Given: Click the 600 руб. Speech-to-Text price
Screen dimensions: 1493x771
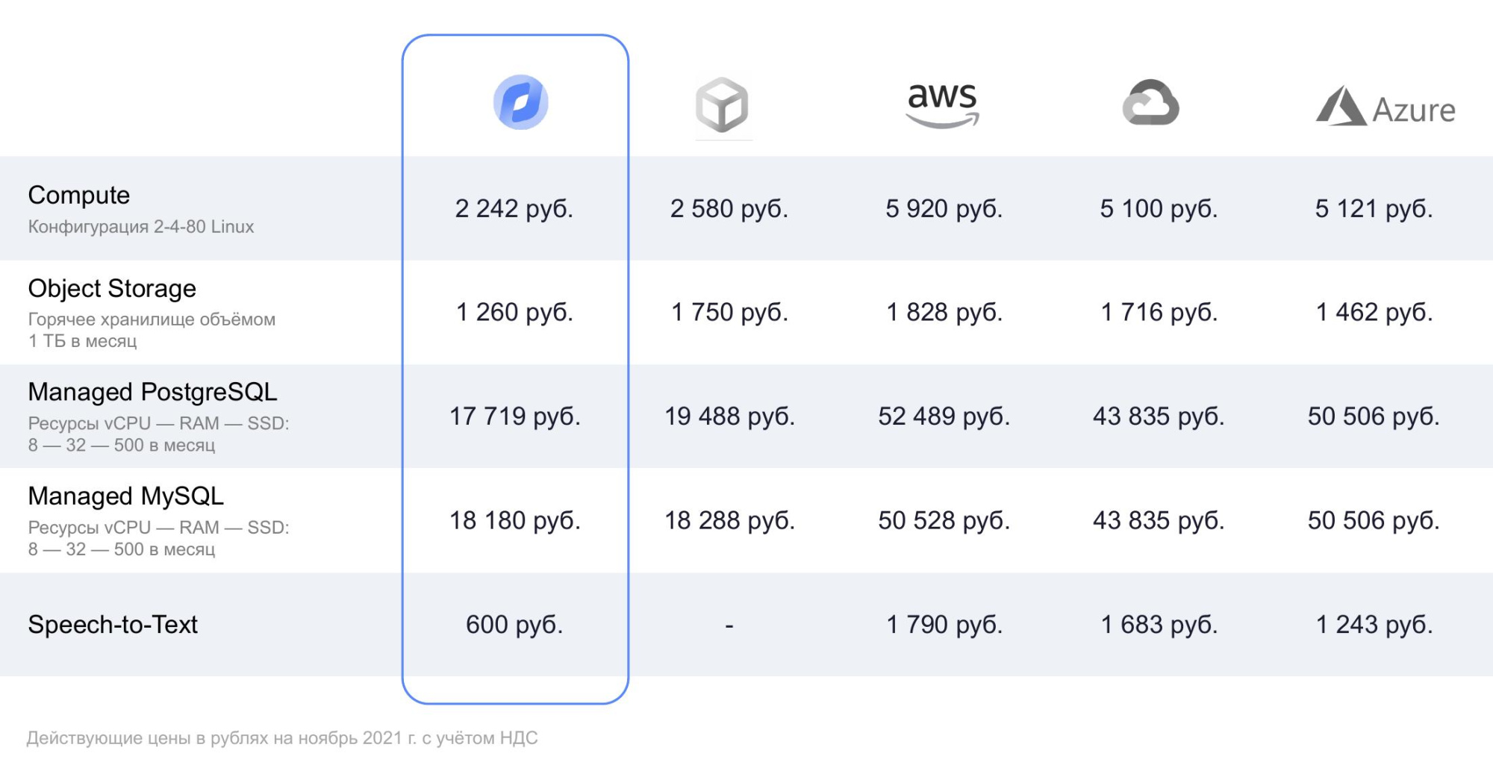Looking at the screenshot, I should point(514,624).
